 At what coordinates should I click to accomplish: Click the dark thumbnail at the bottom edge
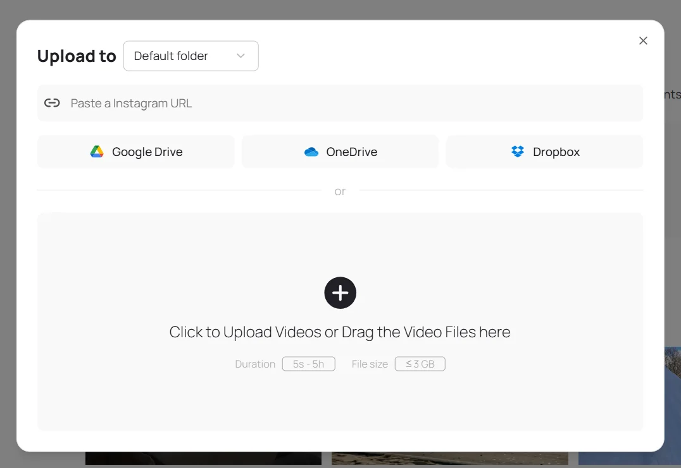click(x=203, y=461)
